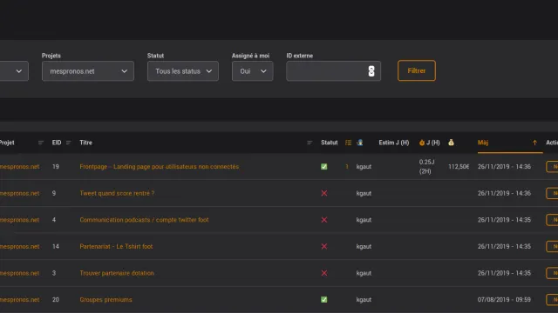Click kgaut assignee in Groupes premiums row

pyautogui.click(x=364, y=299)
